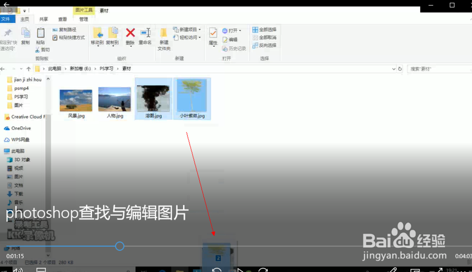Click the sidebar scroll-up arrow

click(x=48, y=79)
